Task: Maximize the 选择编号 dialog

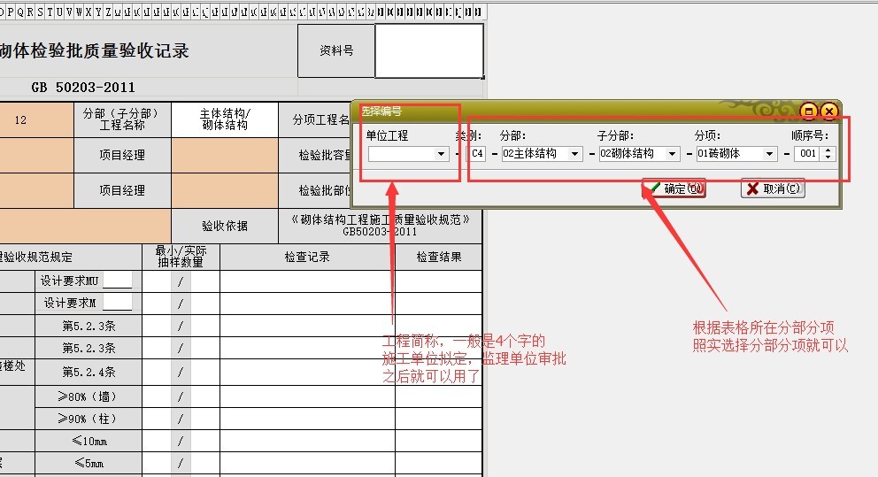Action: tap(808, 112)
